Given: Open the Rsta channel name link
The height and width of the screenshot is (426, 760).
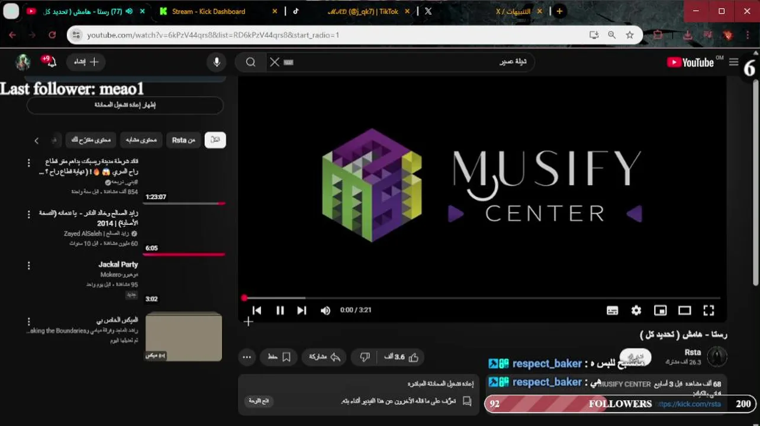Looking at the screenshot, I should point(693,353).
